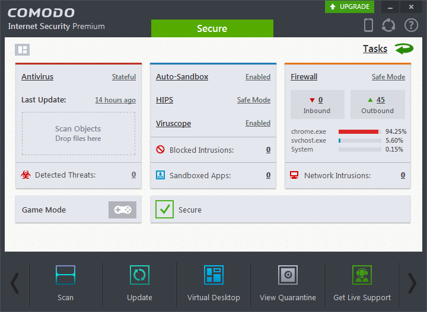
Task: Click the Blocked Intrusions prohibition icon
Action: click(x=160, y=149)
